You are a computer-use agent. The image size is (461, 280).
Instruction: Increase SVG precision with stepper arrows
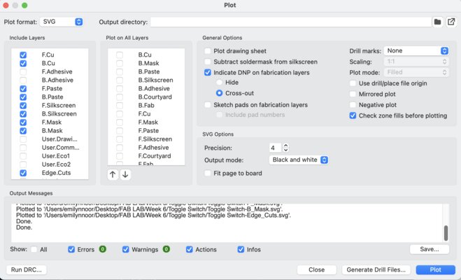(285, 145)
